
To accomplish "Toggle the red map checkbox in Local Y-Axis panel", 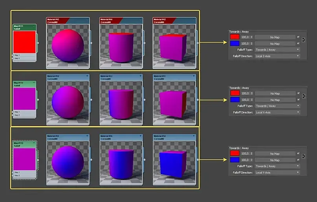I will click(298, 154).
